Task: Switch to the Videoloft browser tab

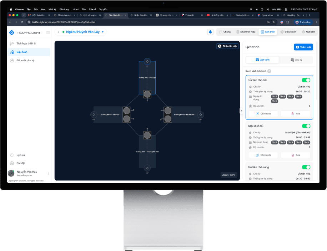Action: 192,15
